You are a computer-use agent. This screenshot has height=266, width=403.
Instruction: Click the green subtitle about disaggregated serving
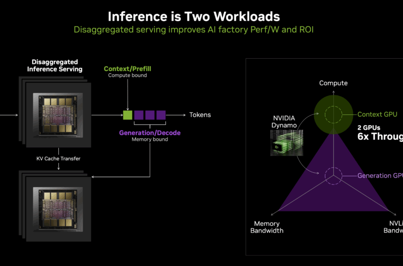(x=194, y=29)
